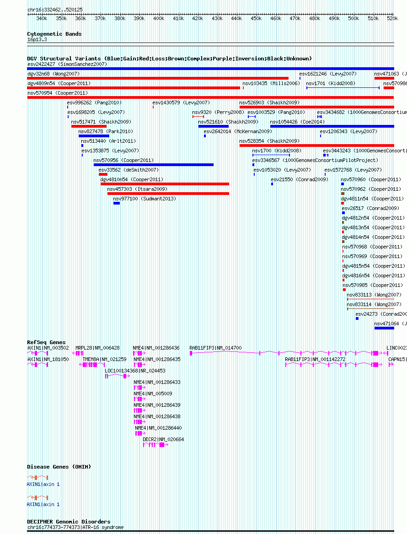Open the nsv9320 (Perry2008) label
The height and width of the screenshot is (534, 407).
click(218, 112)
